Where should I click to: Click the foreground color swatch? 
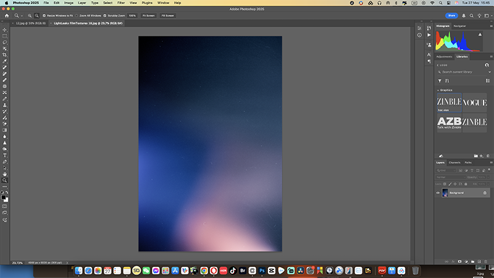point(4,197)
